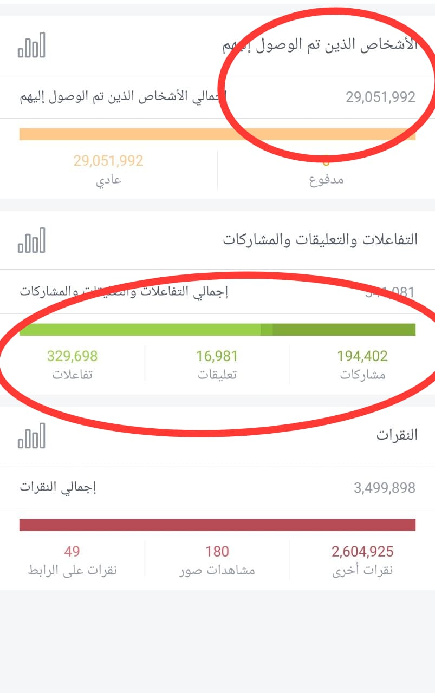This screenshot has width=435, height=693.
Task: Select the 180 مشاهدات صور stat
Action: pyautogui.click(x=217, y=560)
